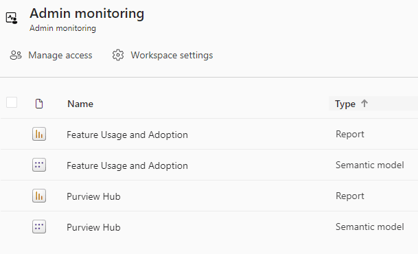Click the Feature Usage and Adoption semantic model icon
The height and width of the screenshot is (254, 418).
tap(39, 165)
